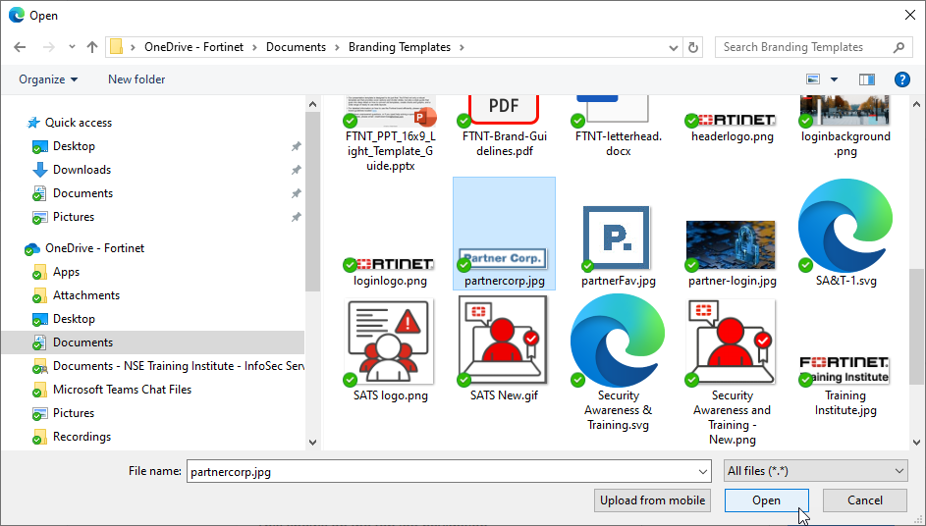The width and height of the screenshot is (926, 526).
Task: Select SA&T-1.svg Edge icon file
Action: (845, 234)
